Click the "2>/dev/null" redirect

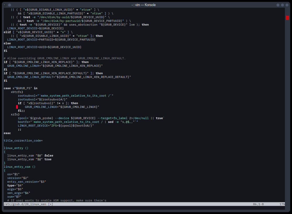139,118
